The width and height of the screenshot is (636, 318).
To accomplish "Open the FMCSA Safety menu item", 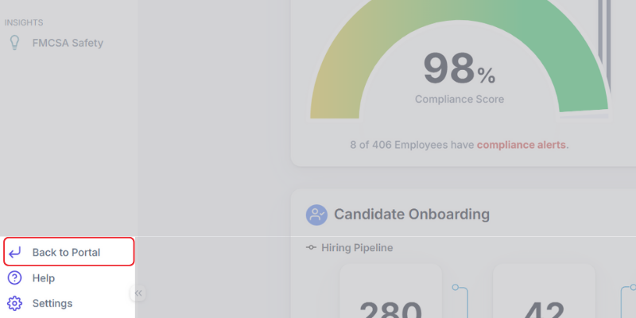I will click(x=68, y=43).
